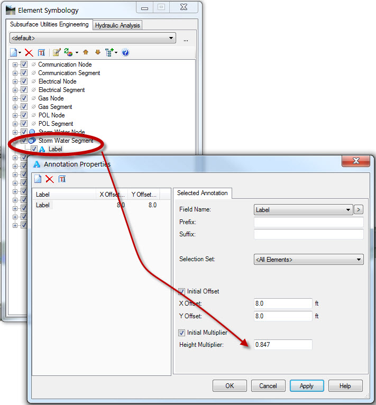Select Storm Water Segment tree item
Screen dimensions: 376x405
(66, 141)
